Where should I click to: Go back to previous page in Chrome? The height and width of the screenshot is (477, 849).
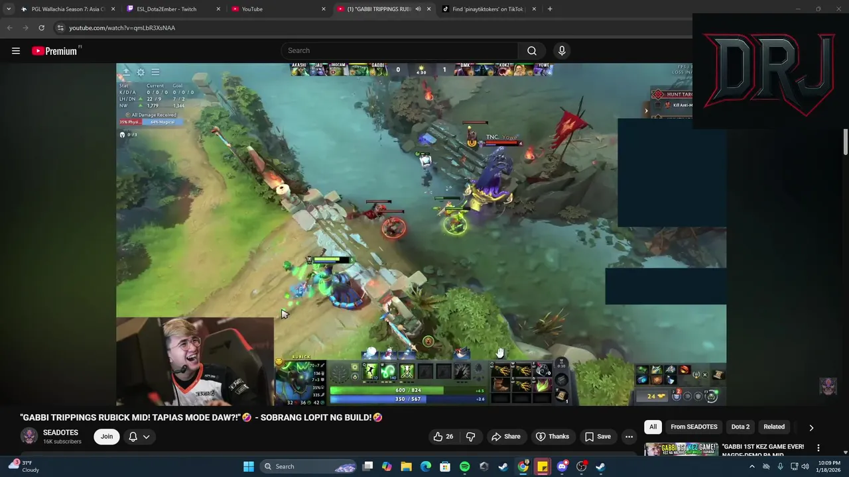click(x=9, y=28)
